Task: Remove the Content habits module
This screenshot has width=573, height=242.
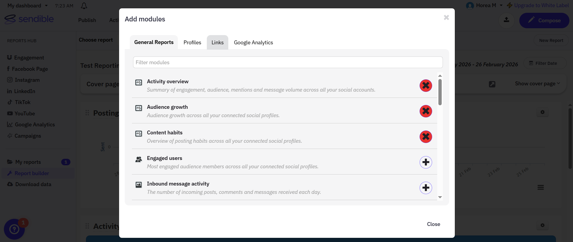Action: point(426,137)
